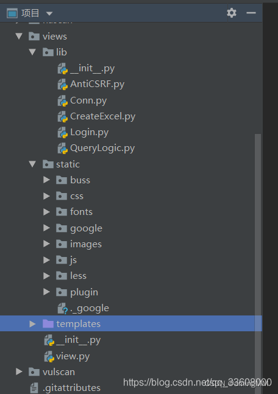Image resolution: width=278 pixels, height=394 pixels.
Task: Click Python icon of view.py
Action: coord(49,357)
